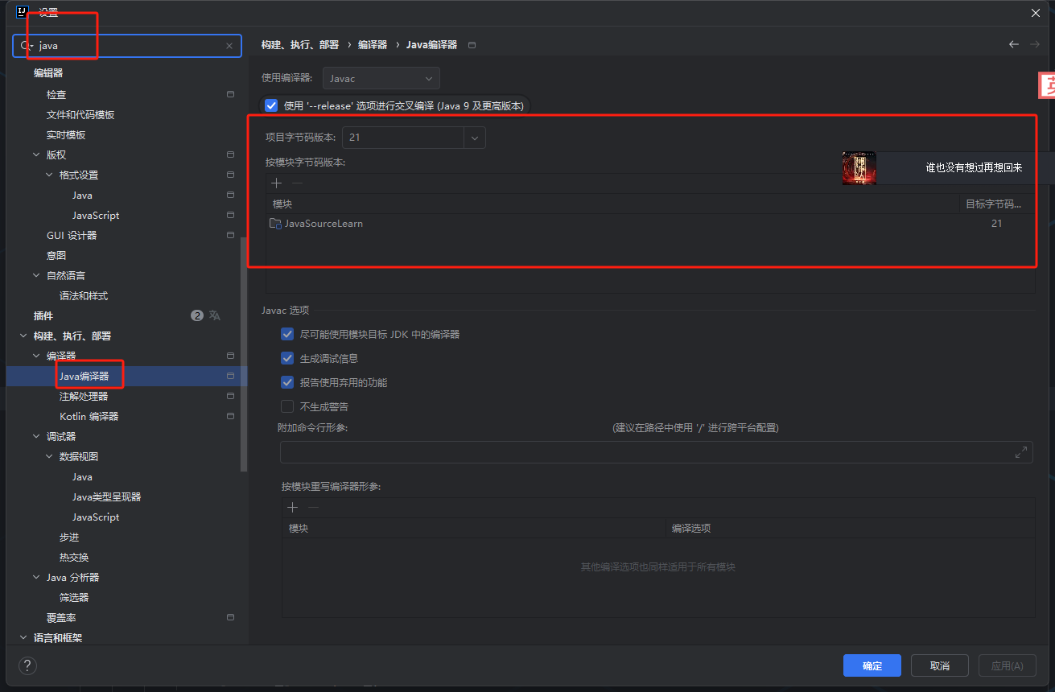This screenshot has width=1055, height=692.
Task: Open the 插件 settings page
Action: 43,315
